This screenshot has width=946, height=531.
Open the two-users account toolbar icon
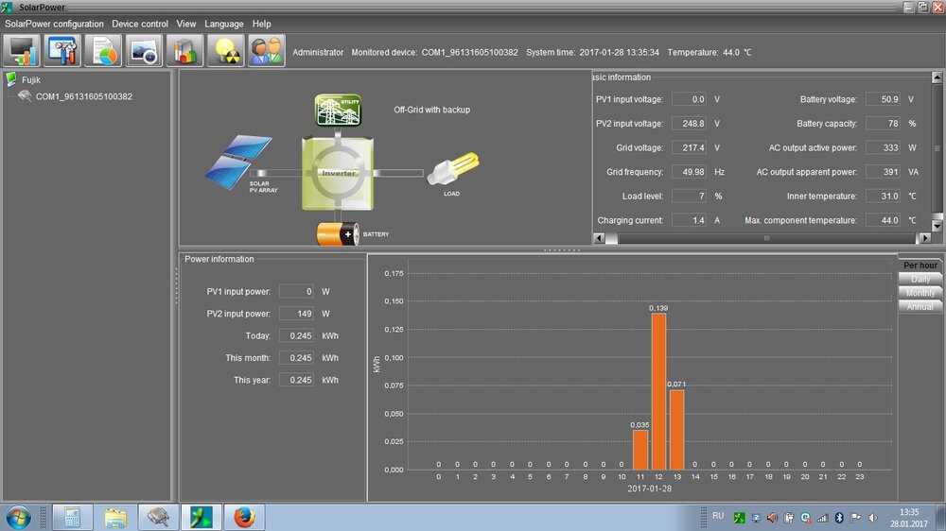click(x=267, y=51)
